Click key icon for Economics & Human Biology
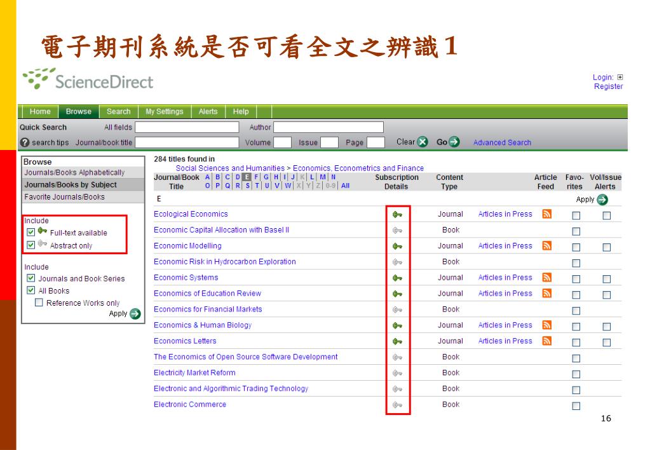Screen dimensions: 650x450 [398, 325]
